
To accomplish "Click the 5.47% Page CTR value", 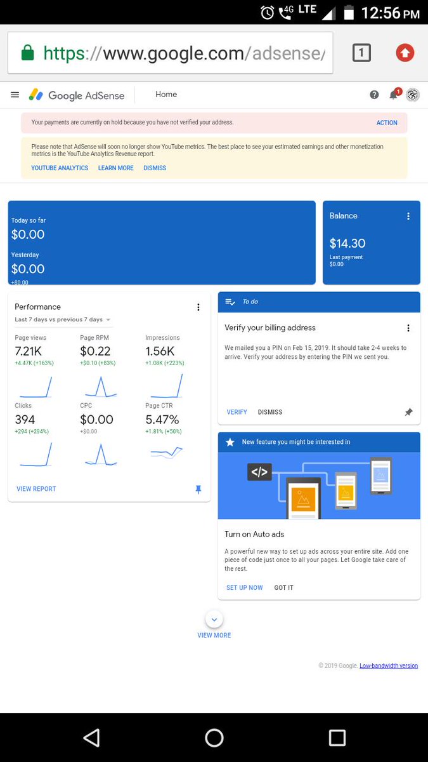I will click(162, 420).
